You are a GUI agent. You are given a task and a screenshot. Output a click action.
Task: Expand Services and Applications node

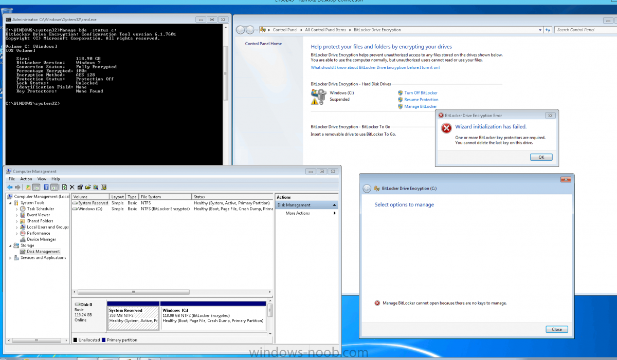click(x=10, y=258)
